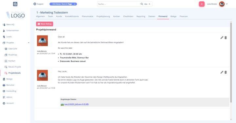This screenshot has width=236, height=123.
Task: Click the '1 - Marketing Todesstern' title
Action: tap(52, 13)
